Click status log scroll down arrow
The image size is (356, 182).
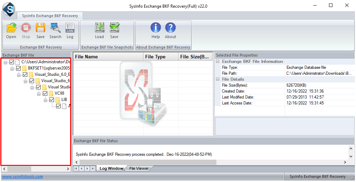pyautogui.click(x=351, y=156)
